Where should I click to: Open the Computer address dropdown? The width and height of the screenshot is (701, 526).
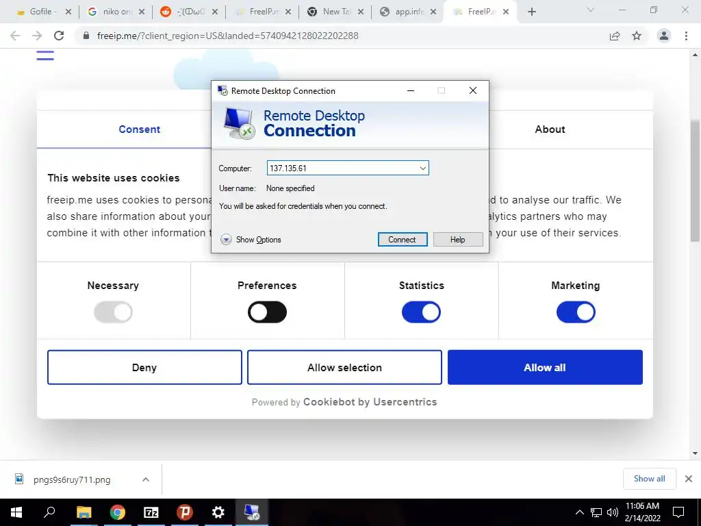click(x=422, y=168)
